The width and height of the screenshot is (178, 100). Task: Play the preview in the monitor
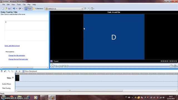[53, 66]
